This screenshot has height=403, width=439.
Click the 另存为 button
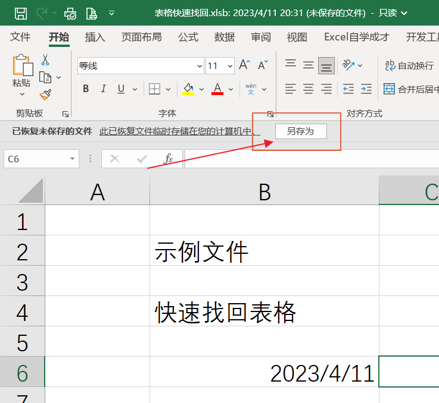click(301, 131)
